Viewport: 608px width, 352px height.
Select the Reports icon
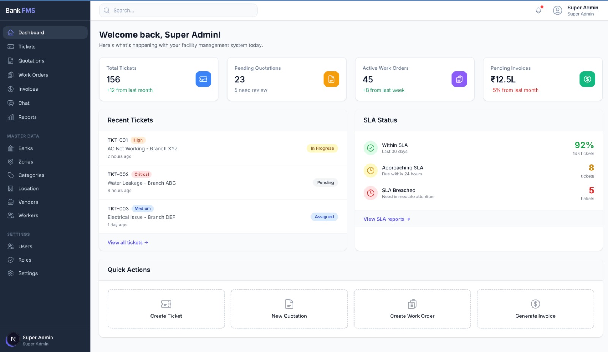(11, 117)
